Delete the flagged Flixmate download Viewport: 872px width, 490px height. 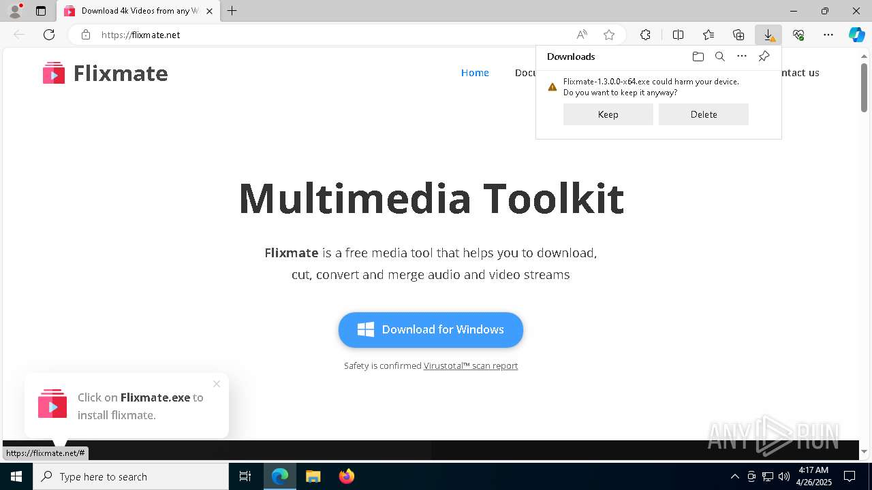pyautogui.click(x=704, y=114)
